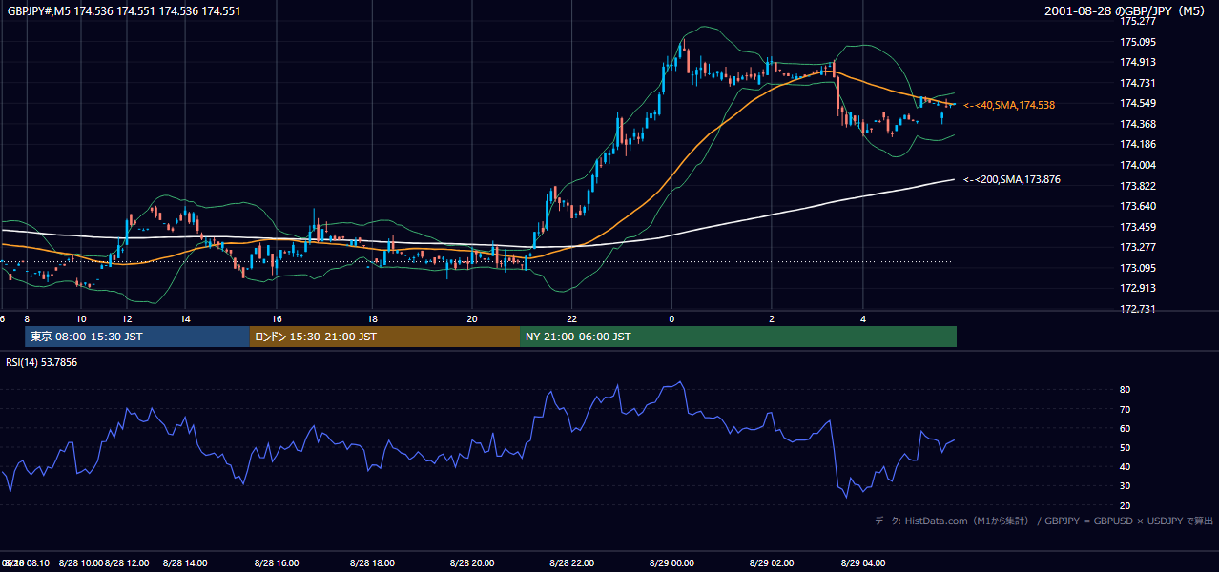Click the 8/28 14:00 date label
Viewport: 1219px width, 572px height.
[x=185, y=562]
